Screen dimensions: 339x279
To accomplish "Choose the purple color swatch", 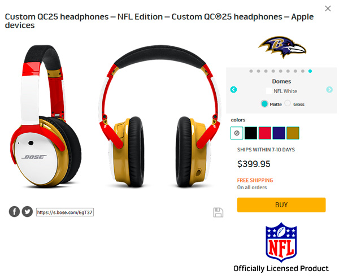I will coord(279,133).
